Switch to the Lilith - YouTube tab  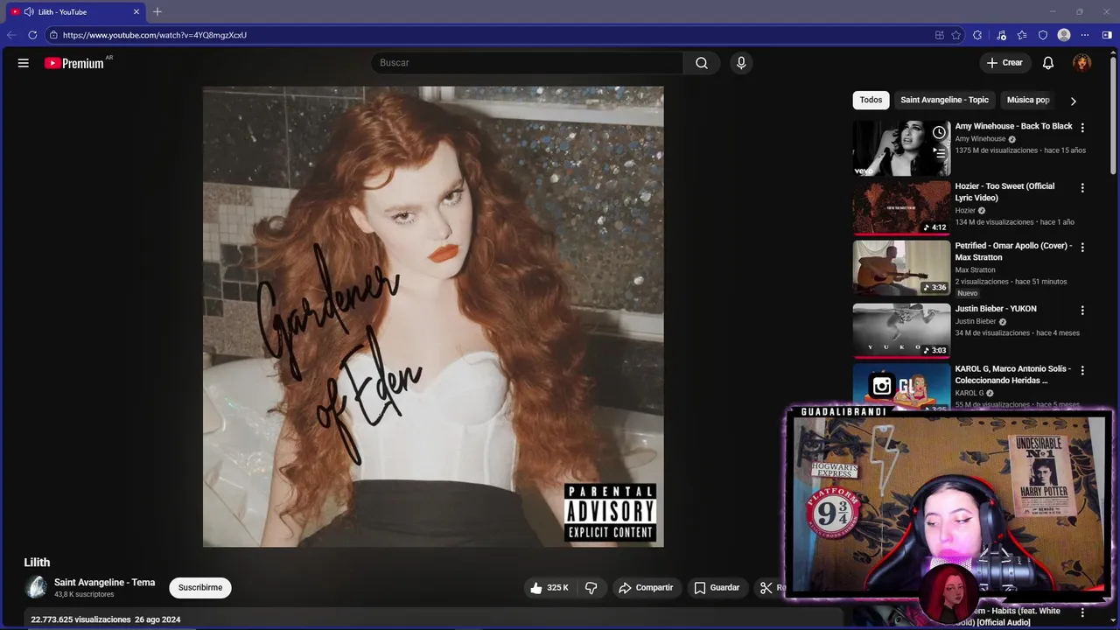pyautogui.click(x=74, y=11)
